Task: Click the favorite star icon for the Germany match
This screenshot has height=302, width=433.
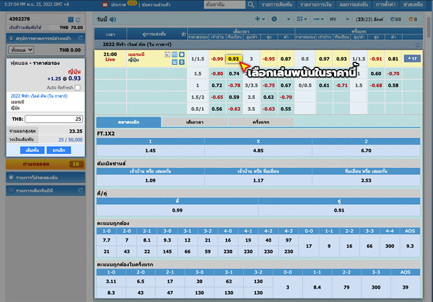Action: coord(182,55)
